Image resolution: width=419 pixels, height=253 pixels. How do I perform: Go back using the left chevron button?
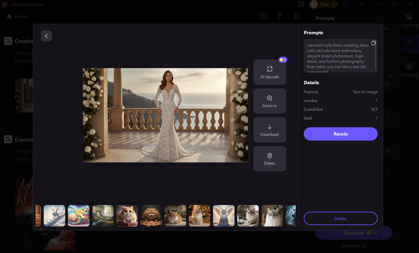point(46,36)
